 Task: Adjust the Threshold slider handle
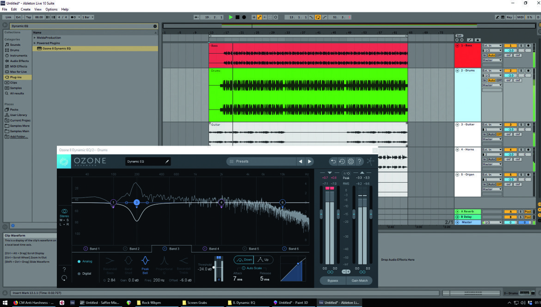click(214, 267)
